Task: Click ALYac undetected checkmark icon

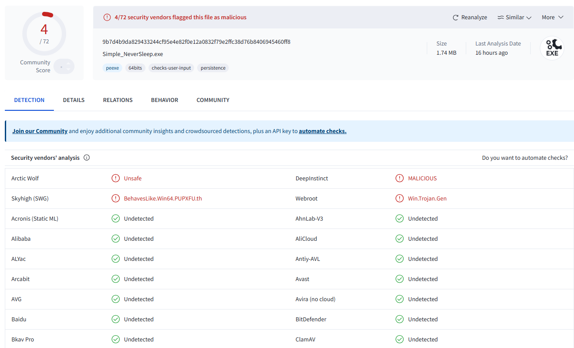Action: (x=116, y=259)
